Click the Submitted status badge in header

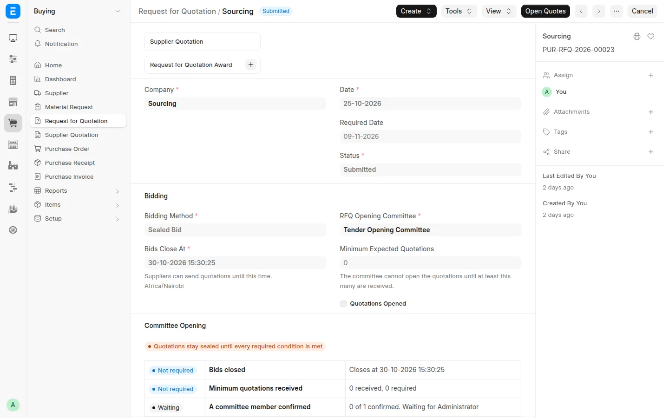276,11
